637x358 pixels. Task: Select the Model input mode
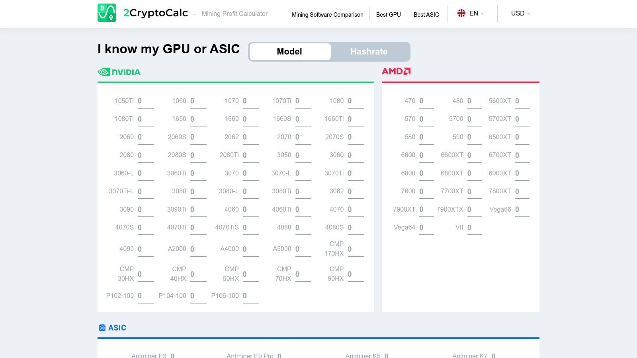tap(289, 51)
